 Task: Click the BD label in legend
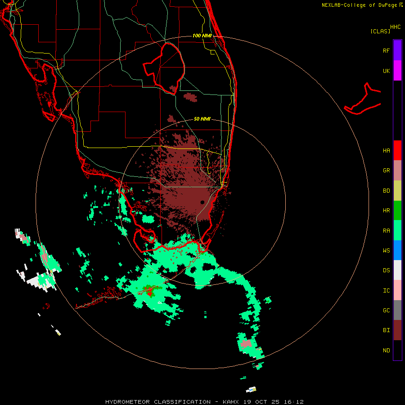pos(386,191)
